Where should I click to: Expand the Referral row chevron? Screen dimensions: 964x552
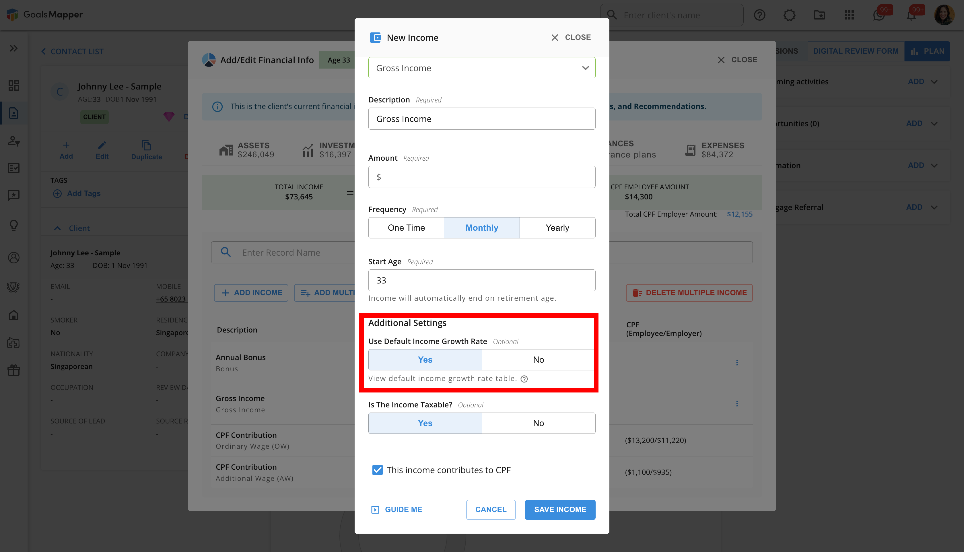934,207
